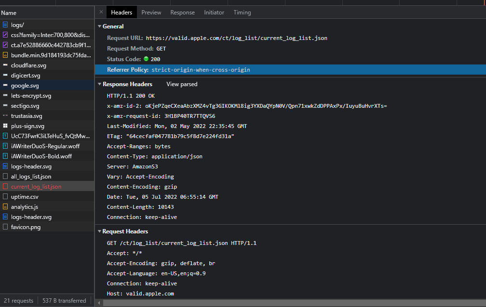Click the 21 requests status entry
The image size is (486, 307).
point(19,300)
